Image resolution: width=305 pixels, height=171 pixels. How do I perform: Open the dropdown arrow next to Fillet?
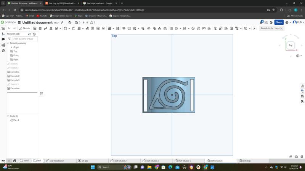[69, 28]
